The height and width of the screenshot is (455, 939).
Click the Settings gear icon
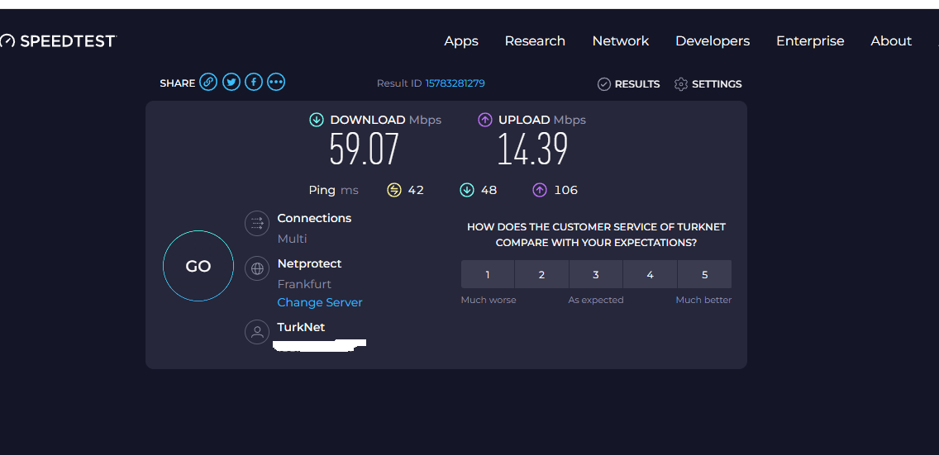681,84
